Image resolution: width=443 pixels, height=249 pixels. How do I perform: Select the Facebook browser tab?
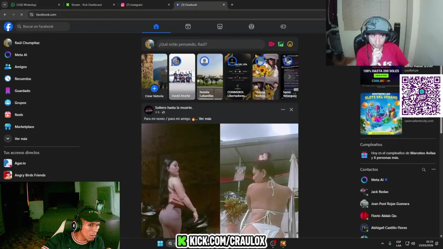[200, 5]
